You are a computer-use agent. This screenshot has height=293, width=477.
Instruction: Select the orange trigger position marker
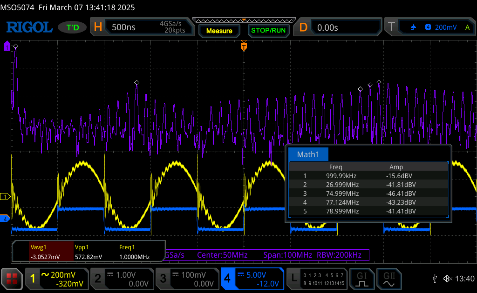tap(243, 47)
